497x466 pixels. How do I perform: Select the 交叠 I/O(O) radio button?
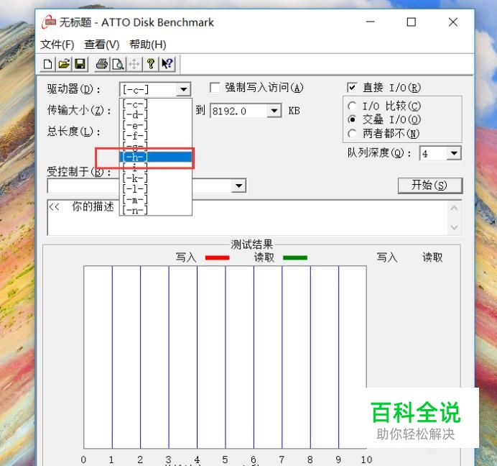pyautogui.click(x=352, y=119)
